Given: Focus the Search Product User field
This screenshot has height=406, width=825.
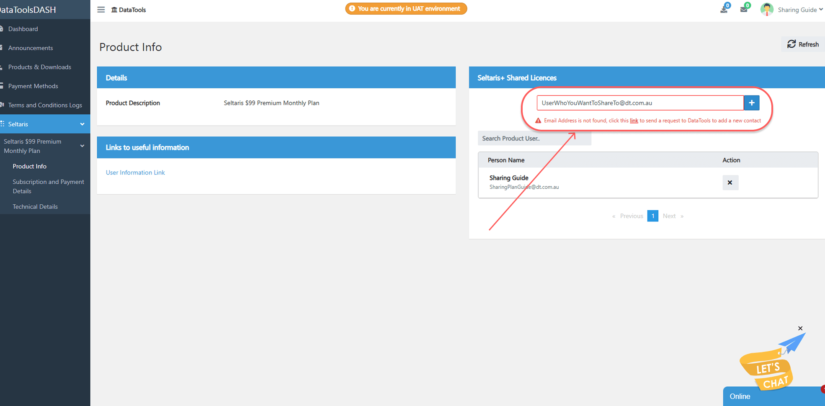Looking at the screenshot, I should 534,139.
